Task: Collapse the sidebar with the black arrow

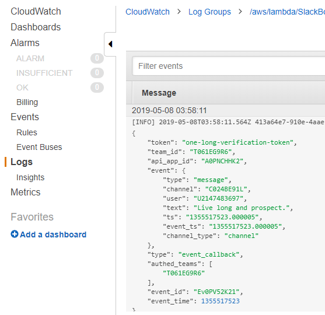Action: pos(110,44)
